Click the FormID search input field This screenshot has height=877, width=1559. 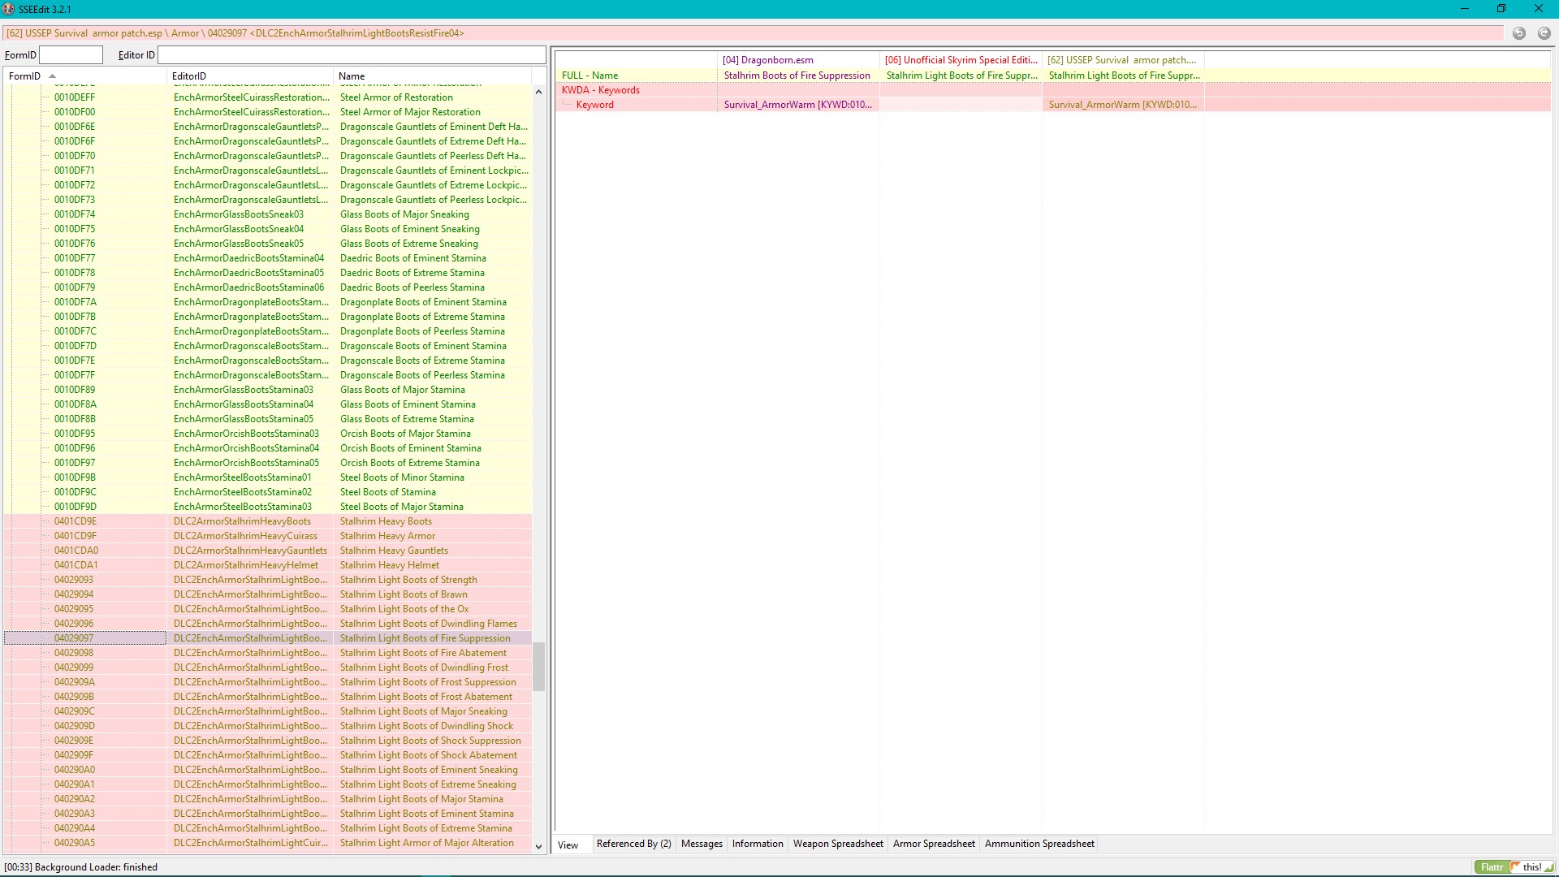(x=71, y=55)
